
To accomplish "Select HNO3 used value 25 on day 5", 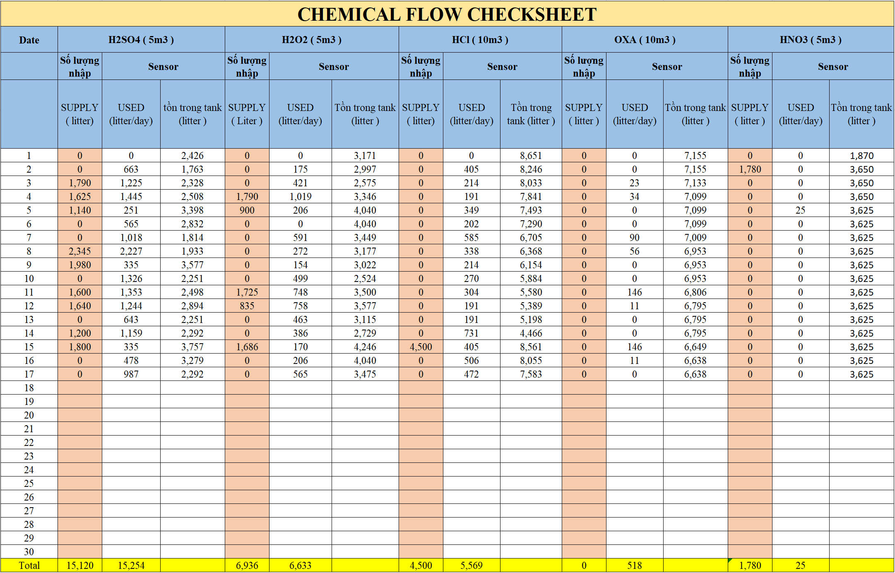I will point(801,210).
